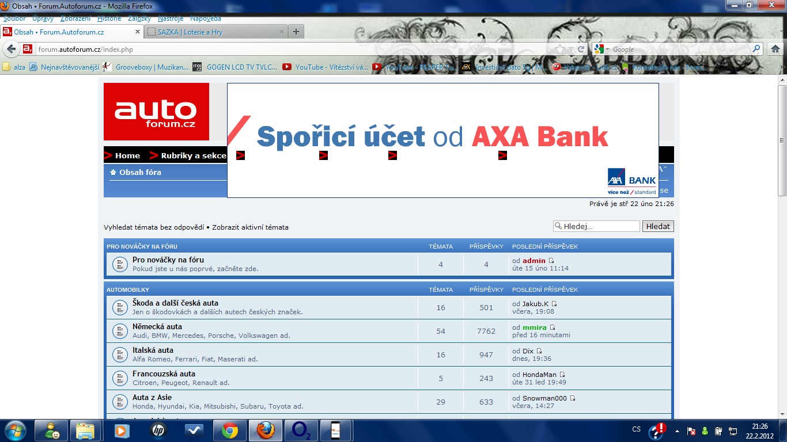Click the Firefox back arrow button
The height and width of the screenshot is (442, 787).
click(x=12, y=49)
